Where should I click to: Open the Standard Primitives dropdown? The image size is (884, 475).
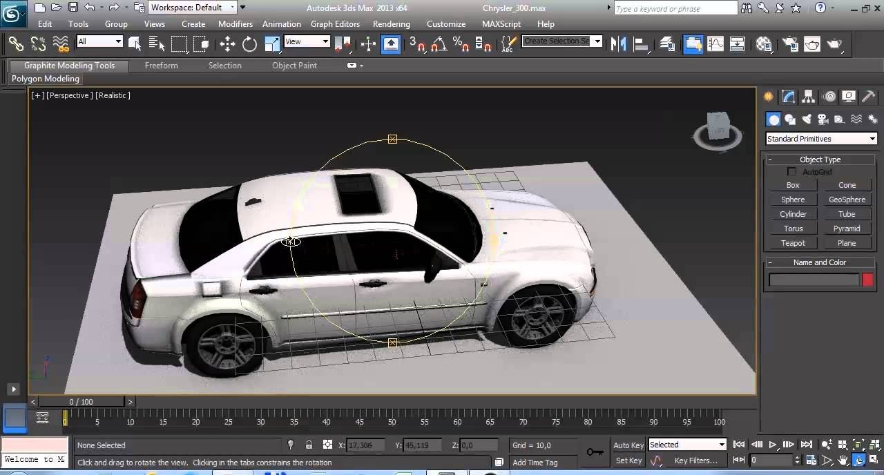(x=820, y=139)
